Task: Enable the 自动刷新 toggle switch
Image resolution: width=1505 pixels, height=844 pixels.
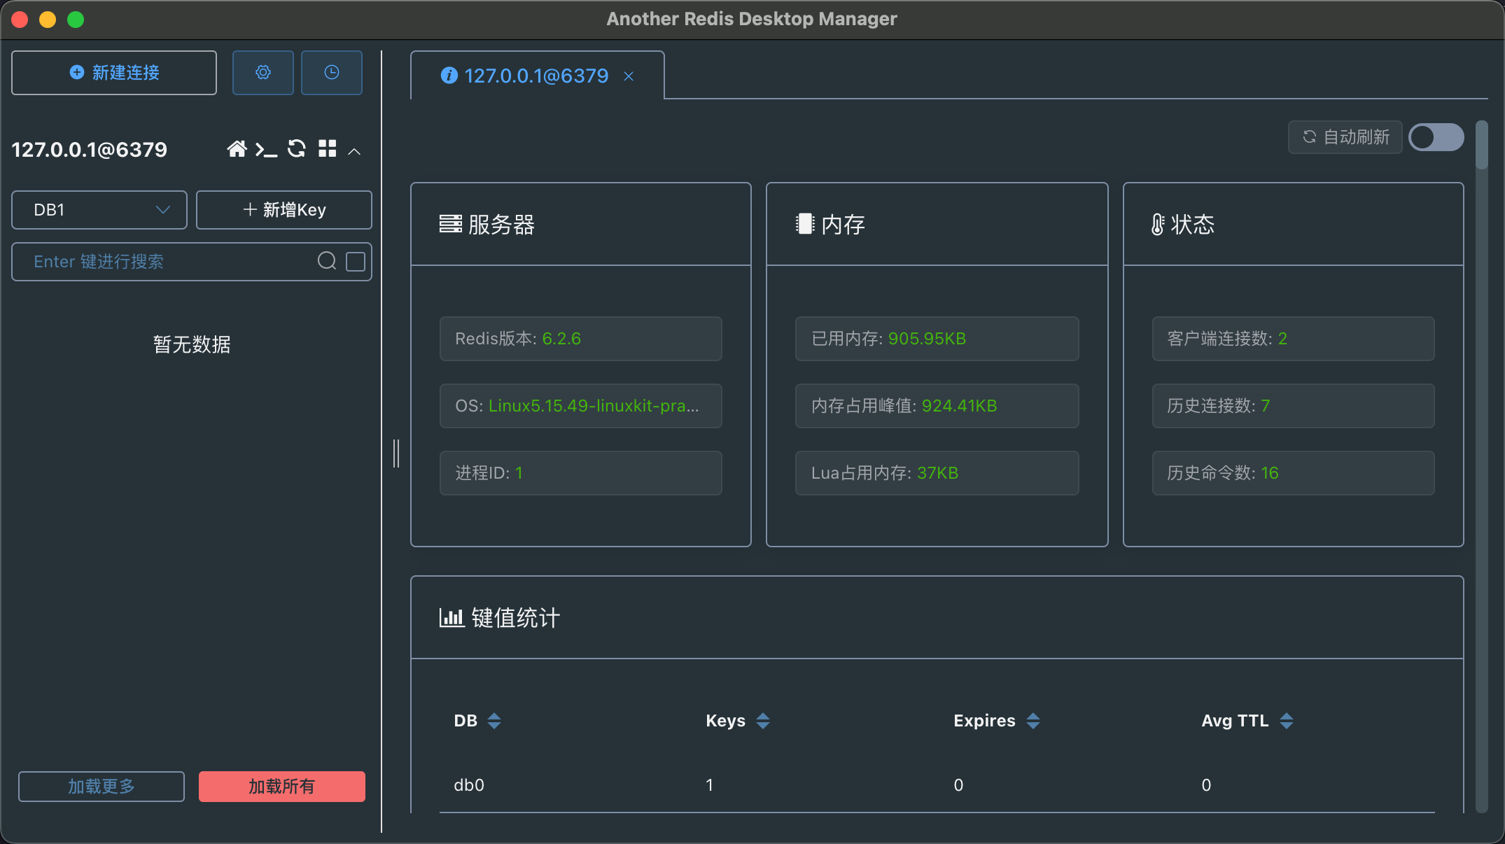Action: click(1436, 137)
